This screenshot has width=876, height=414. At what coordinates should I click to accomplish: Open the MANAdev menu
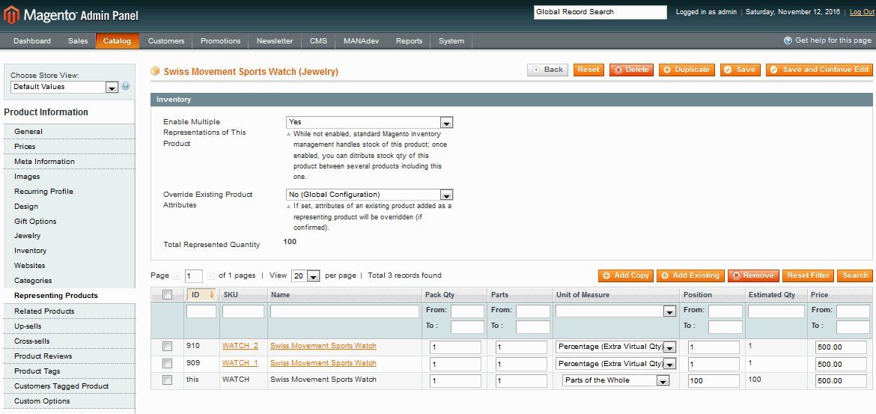362,40
